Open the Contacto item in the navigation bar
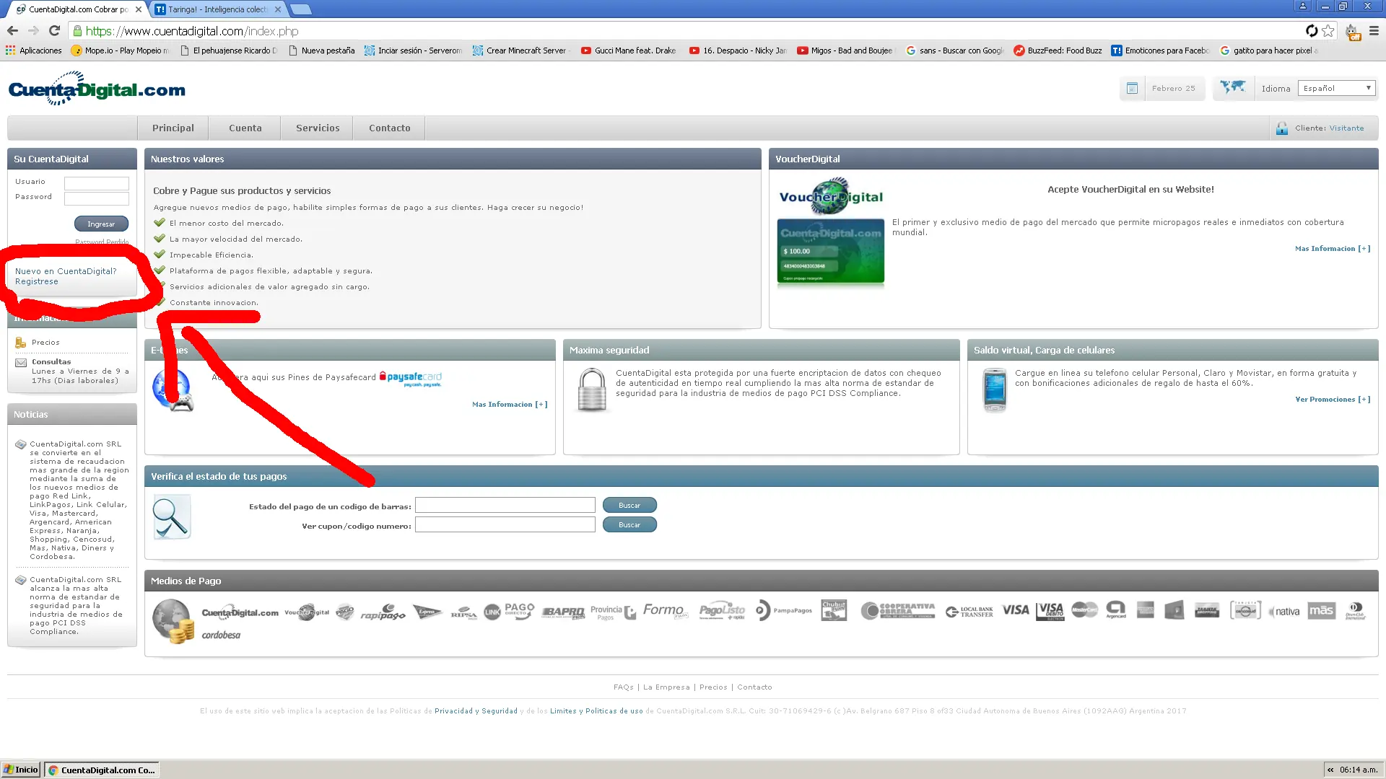The image size is (1386, 779). pos(390,128)
